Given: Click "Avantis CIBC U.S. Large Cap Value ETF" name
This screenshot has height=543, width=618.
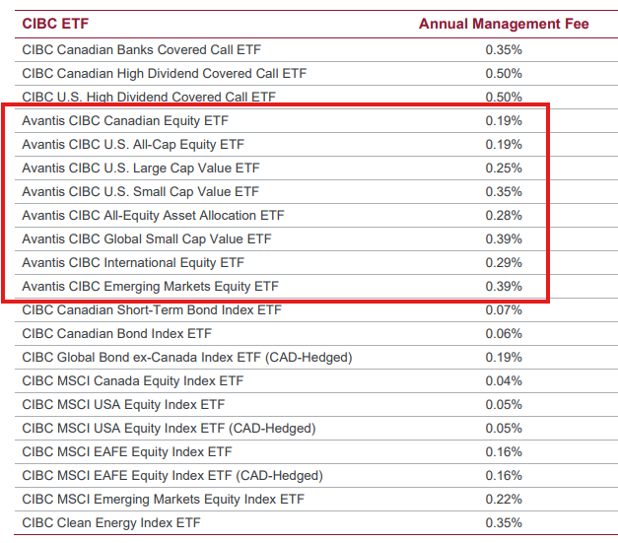Looking at the screenshot, I should 141,169.
